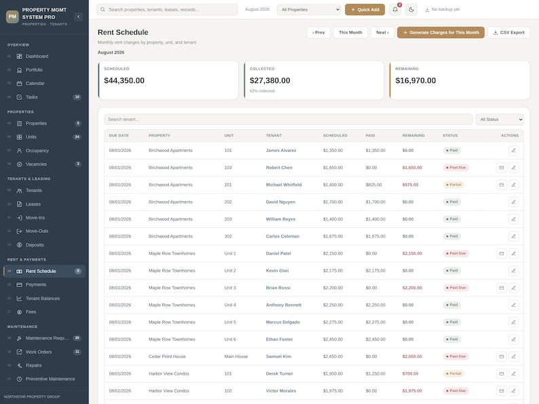Click Generate Charges for This Month

[441, 33]
